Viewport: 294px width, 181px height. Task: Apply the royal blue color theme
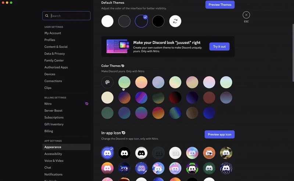click(209, 113)
